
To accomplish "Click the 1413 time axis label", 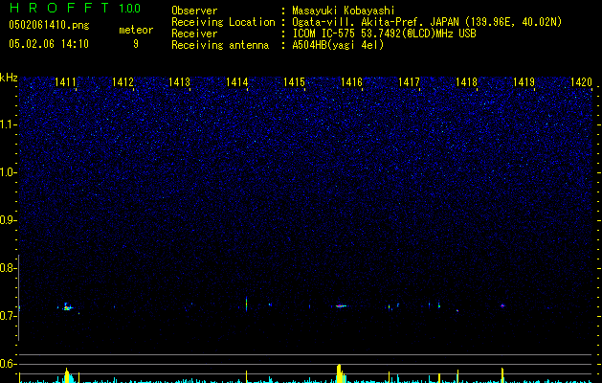I will tap(180, 82).
